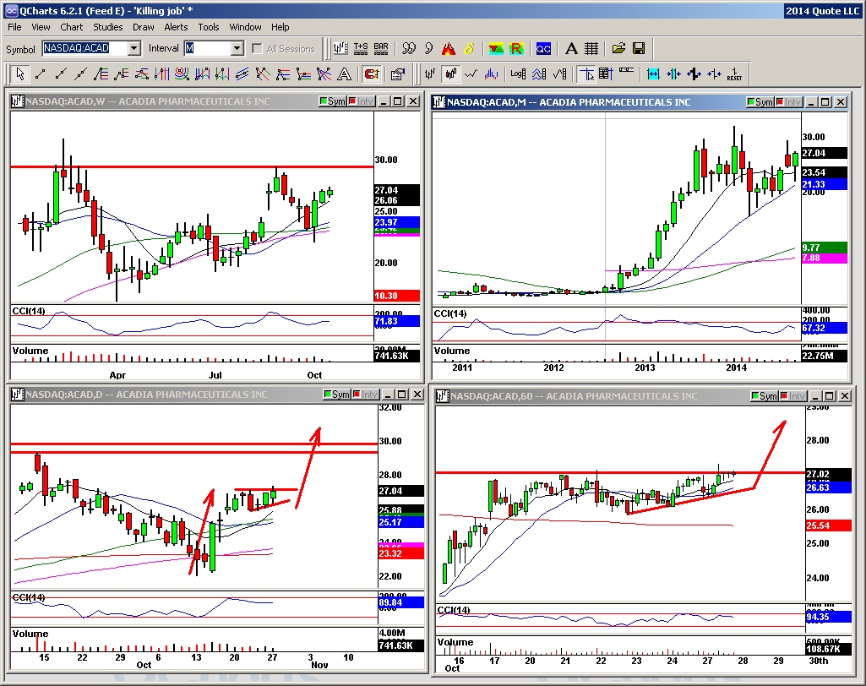The image size is (866, 686).
Task: Open the Draw menu
Action: click(x=143, y=27)
